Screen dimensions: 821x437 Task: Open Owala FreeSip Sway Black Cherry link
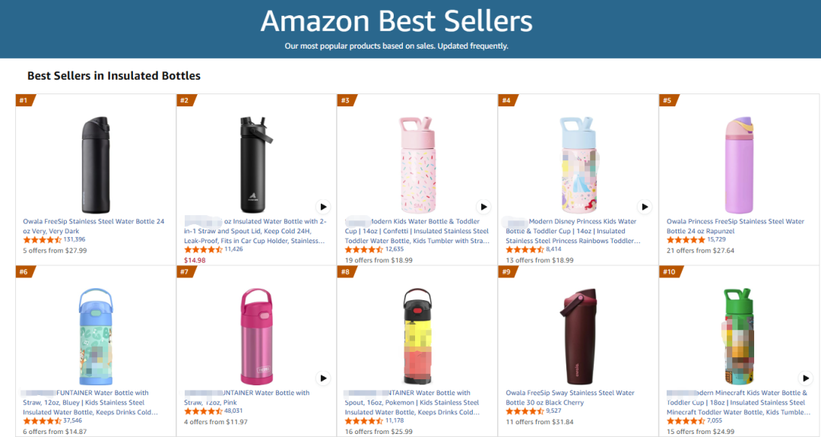tap(569, 397)
